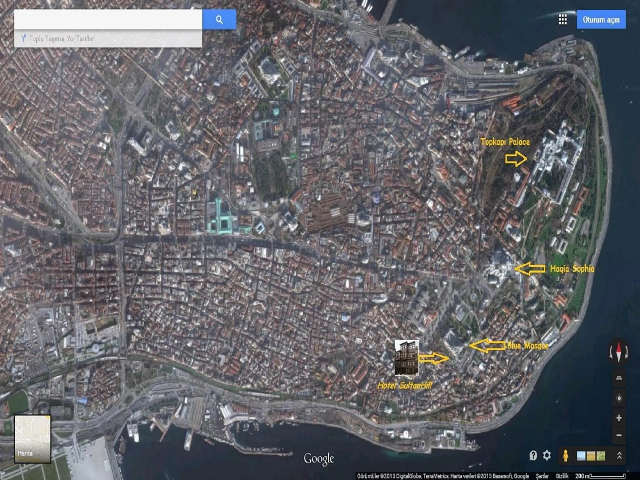Image resolution: width=640 pixels, height=480 pixels.
Task: Show my location with target icon
Action: 619,398
